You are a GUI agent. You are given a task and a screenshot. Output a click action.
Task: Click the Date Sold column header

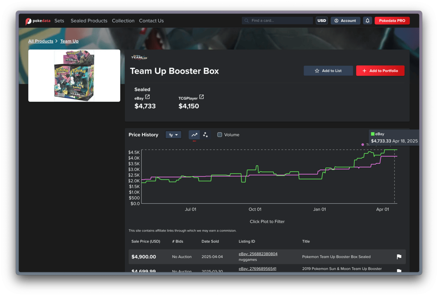[x=210, y=241]
